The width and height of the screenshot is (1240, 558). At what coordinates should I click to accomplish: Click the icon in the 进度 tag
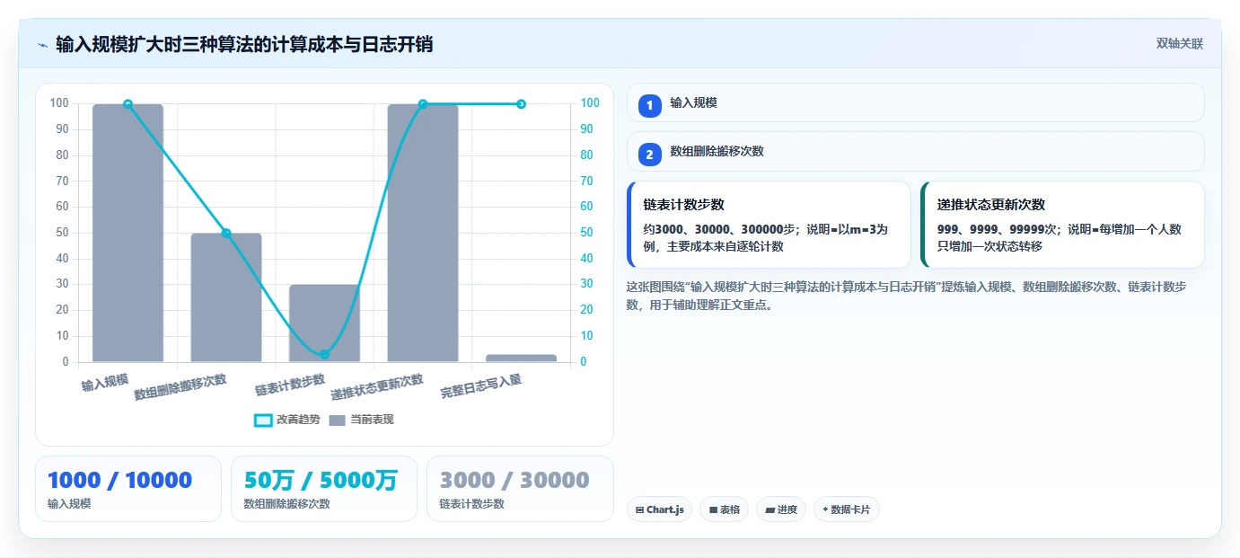[770, 509]
